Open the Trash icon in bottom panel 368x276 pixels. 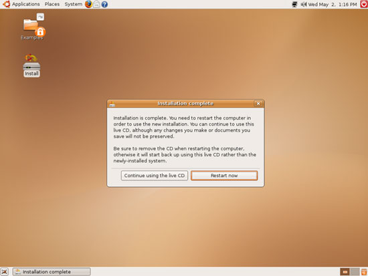pyautogui.click(x=364, y=272)
